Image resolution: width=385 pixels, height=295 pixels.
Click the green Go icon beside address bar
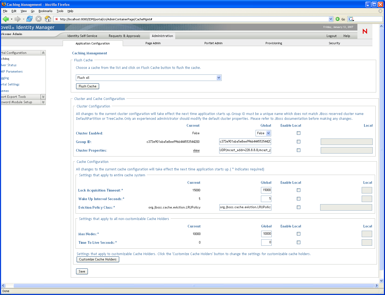(x=338, y=19)
